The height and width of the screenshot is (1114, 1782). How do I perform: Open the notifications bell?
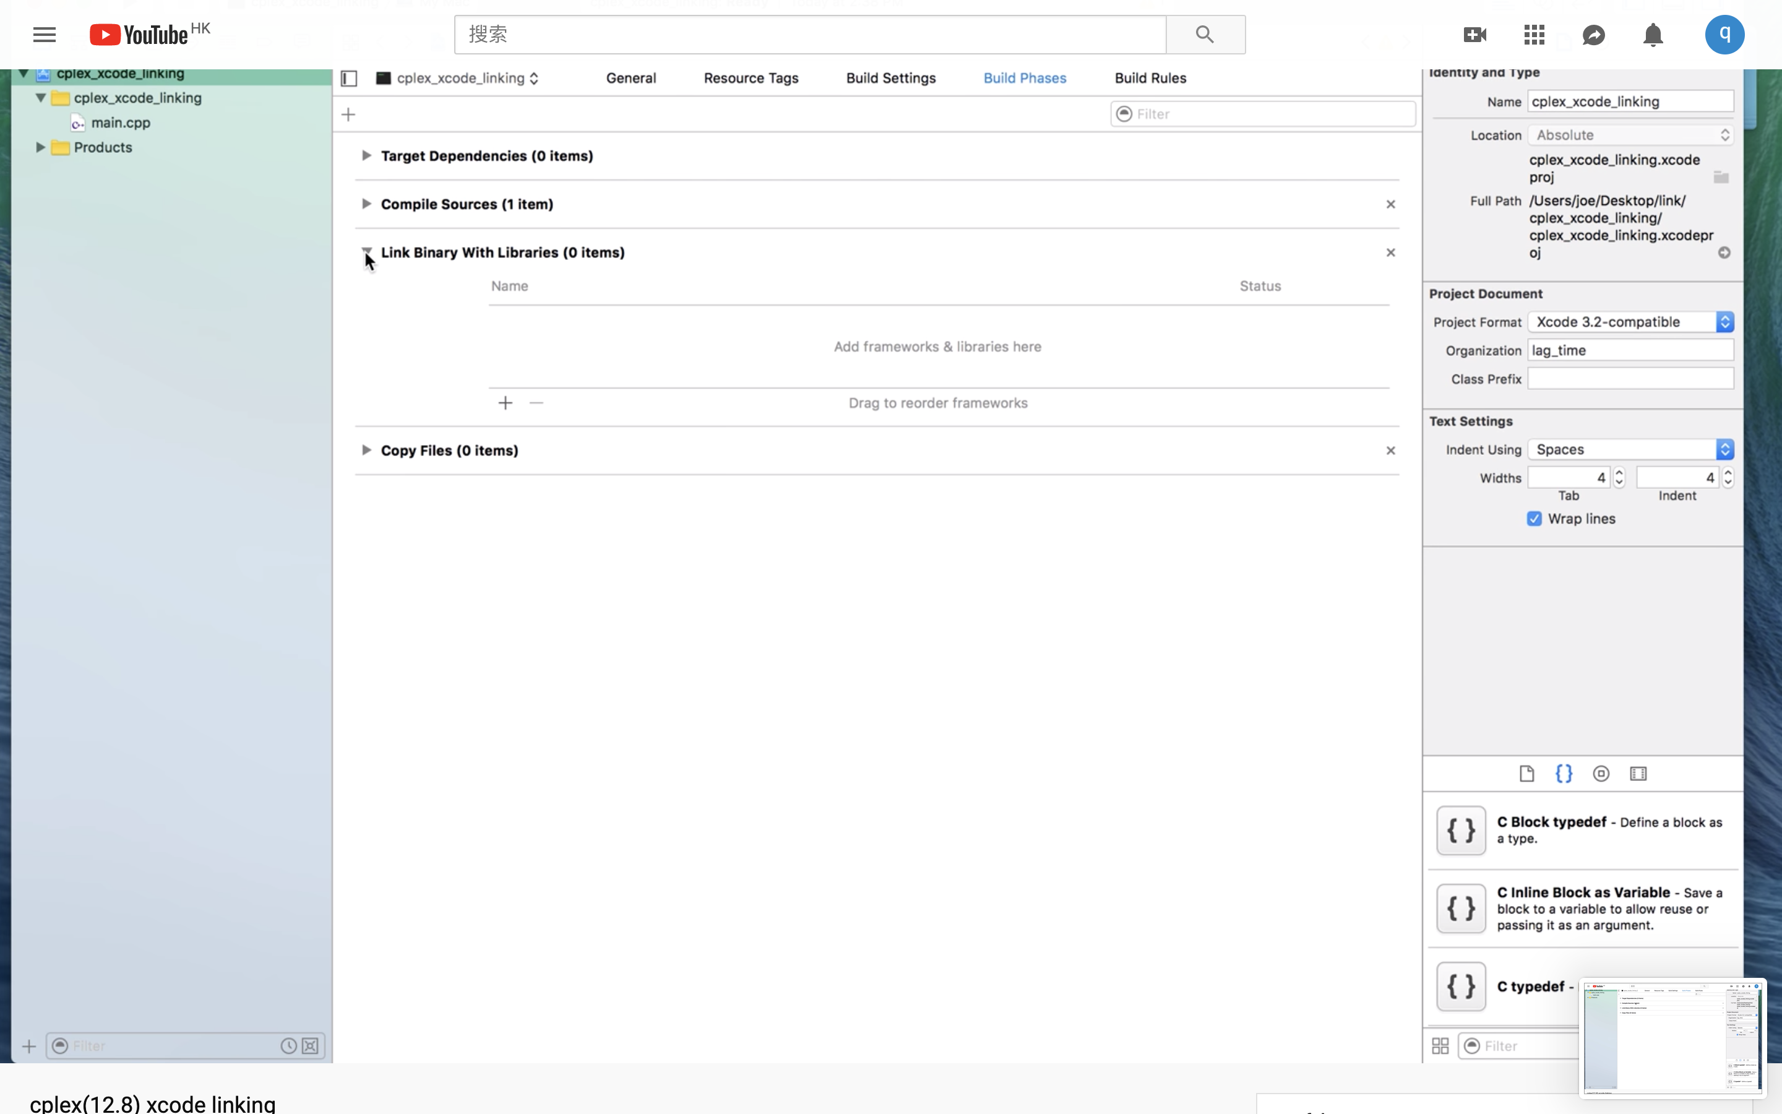pos(1653,35)
